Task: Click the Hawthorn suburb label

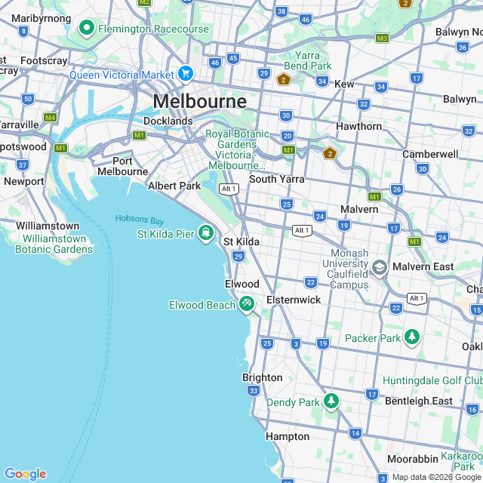Action: pyautogui.click(x=359, y=126)
